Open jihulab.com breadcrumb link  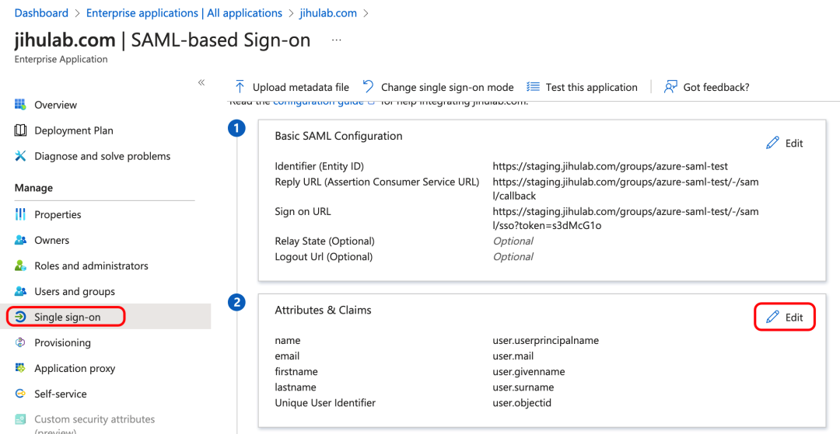point(328,13)
